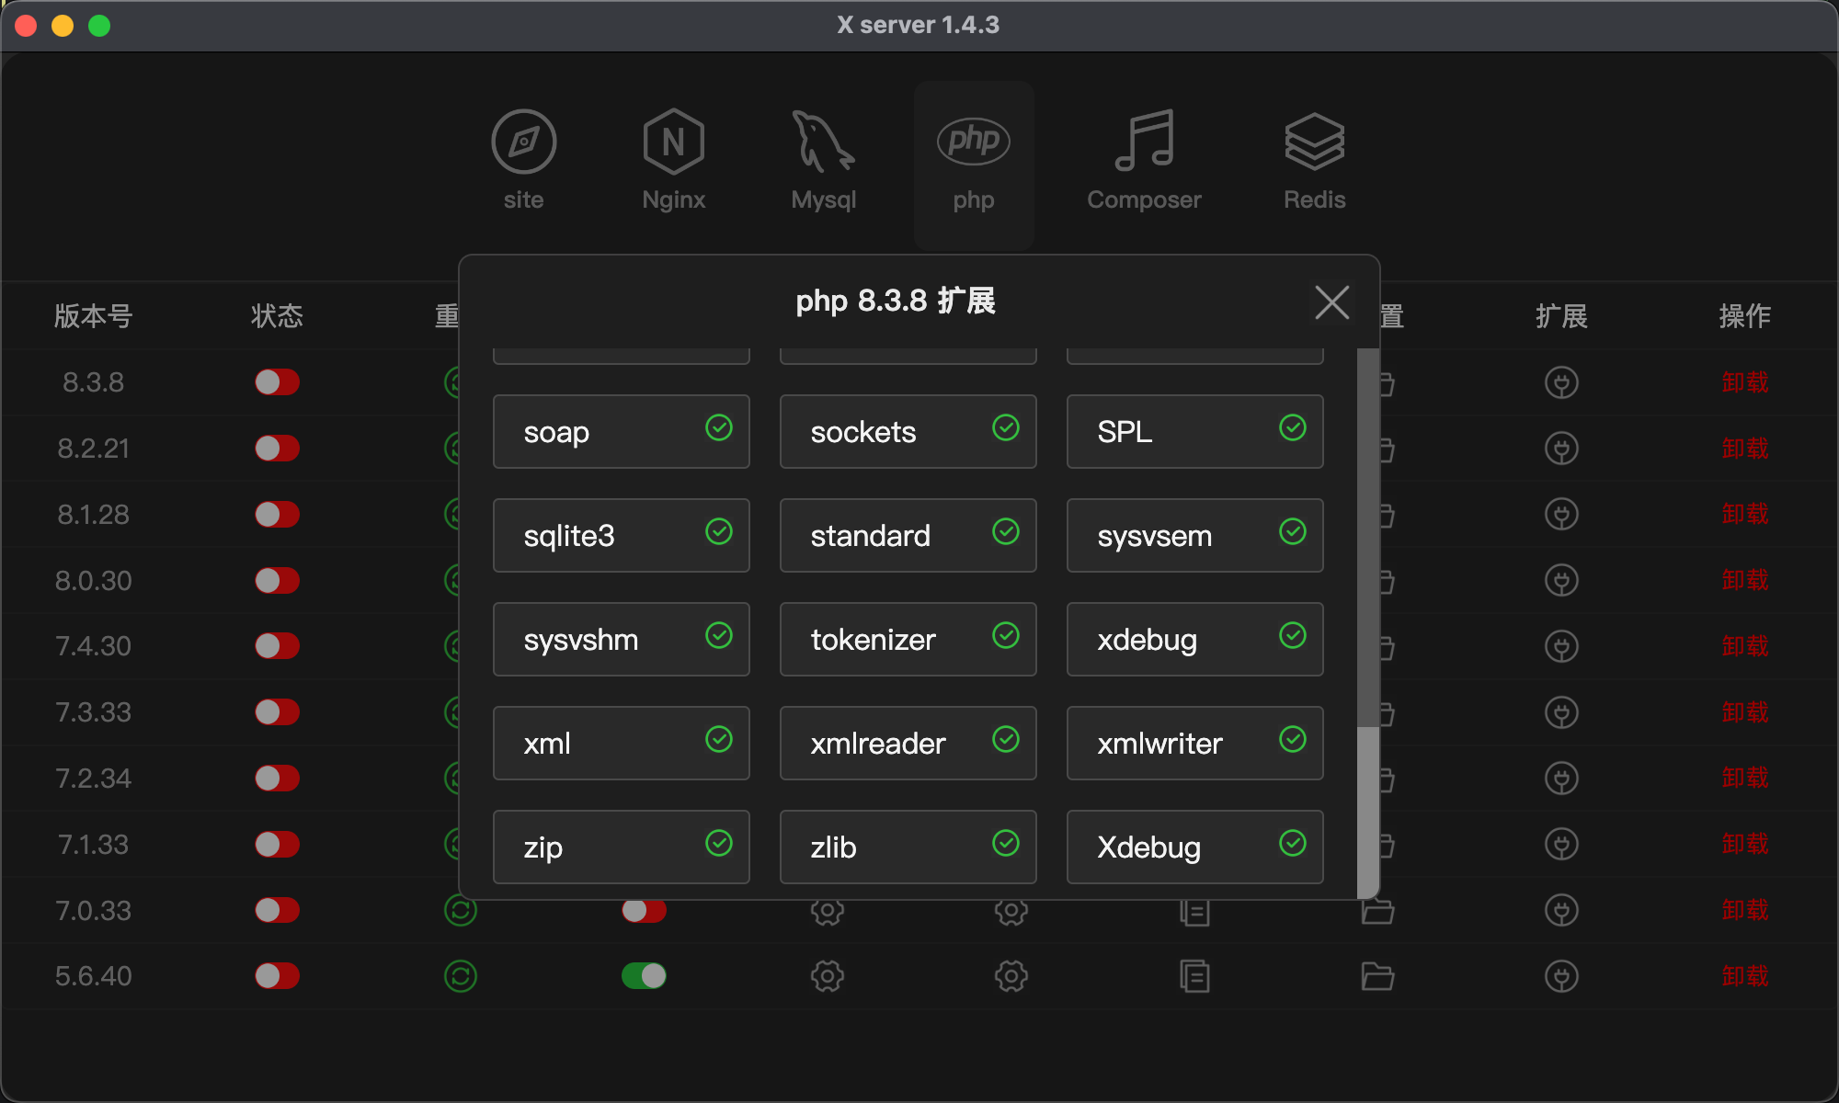Toggle the standard extension checkmark

[x=1006, y=531]
